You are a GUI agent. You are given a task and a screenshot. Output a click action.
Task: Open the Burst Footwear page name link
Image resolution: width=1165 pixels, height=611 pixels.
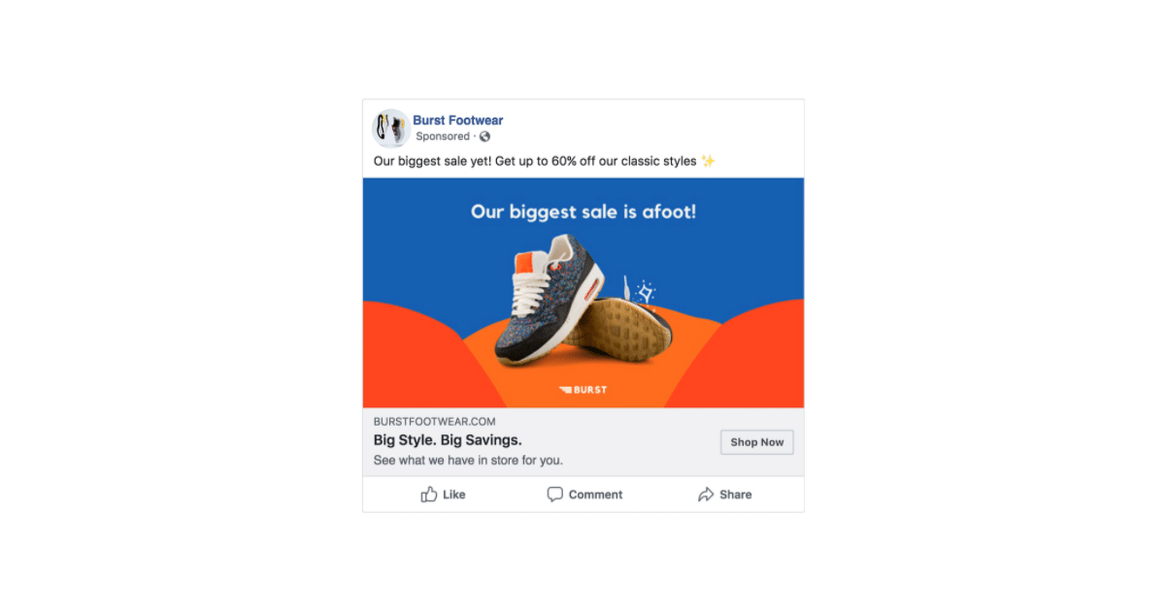[x=458, y=120]
